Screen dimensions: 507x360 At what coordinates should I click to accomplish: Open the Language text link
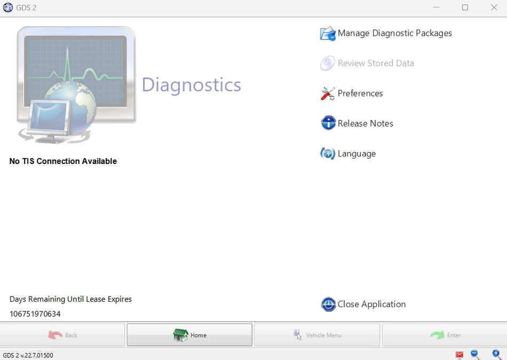coord(357,154)
